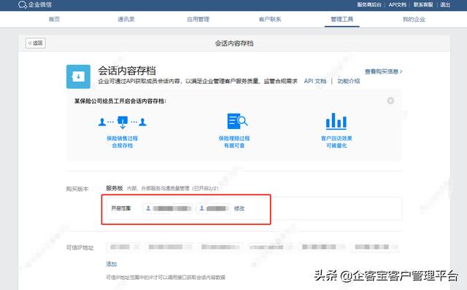Image resolution: width=467 pixels, height=290 pixels.
Task: Click 客户回访效果 可被量化 text
Action: [336, 142]
